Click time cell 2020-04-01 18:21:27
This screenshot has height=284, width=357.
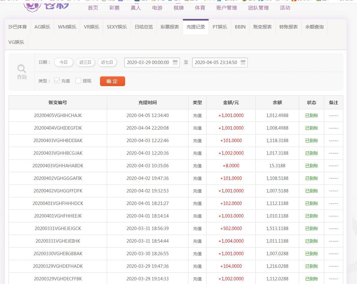pyautogui.click(x=147, y=203)
